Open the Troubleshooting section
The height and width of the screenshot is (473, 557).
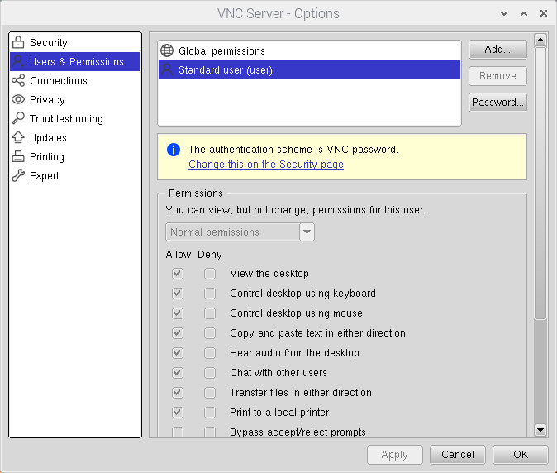75,118
